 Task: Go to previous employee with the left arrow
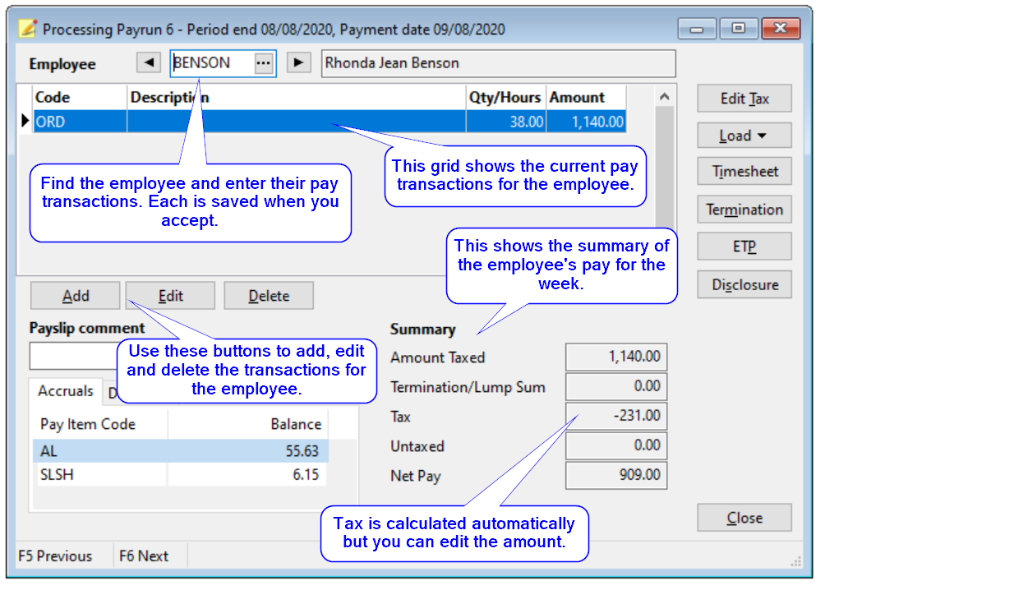tap(148, 62)
